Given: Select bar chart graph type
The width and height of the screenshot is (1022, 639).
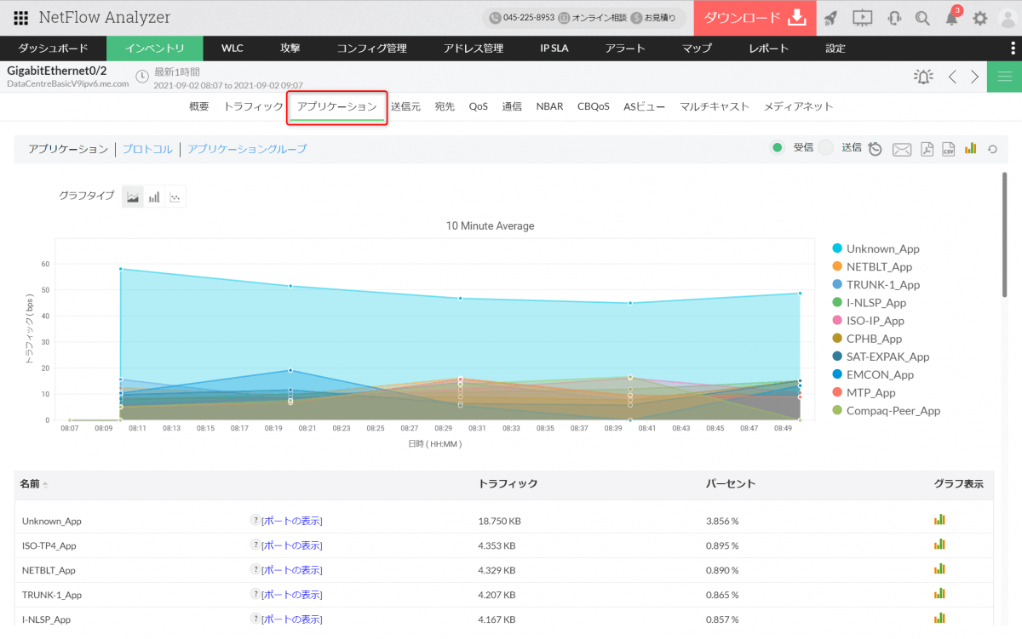Looking at the screenshot, I should click(154, 197).
